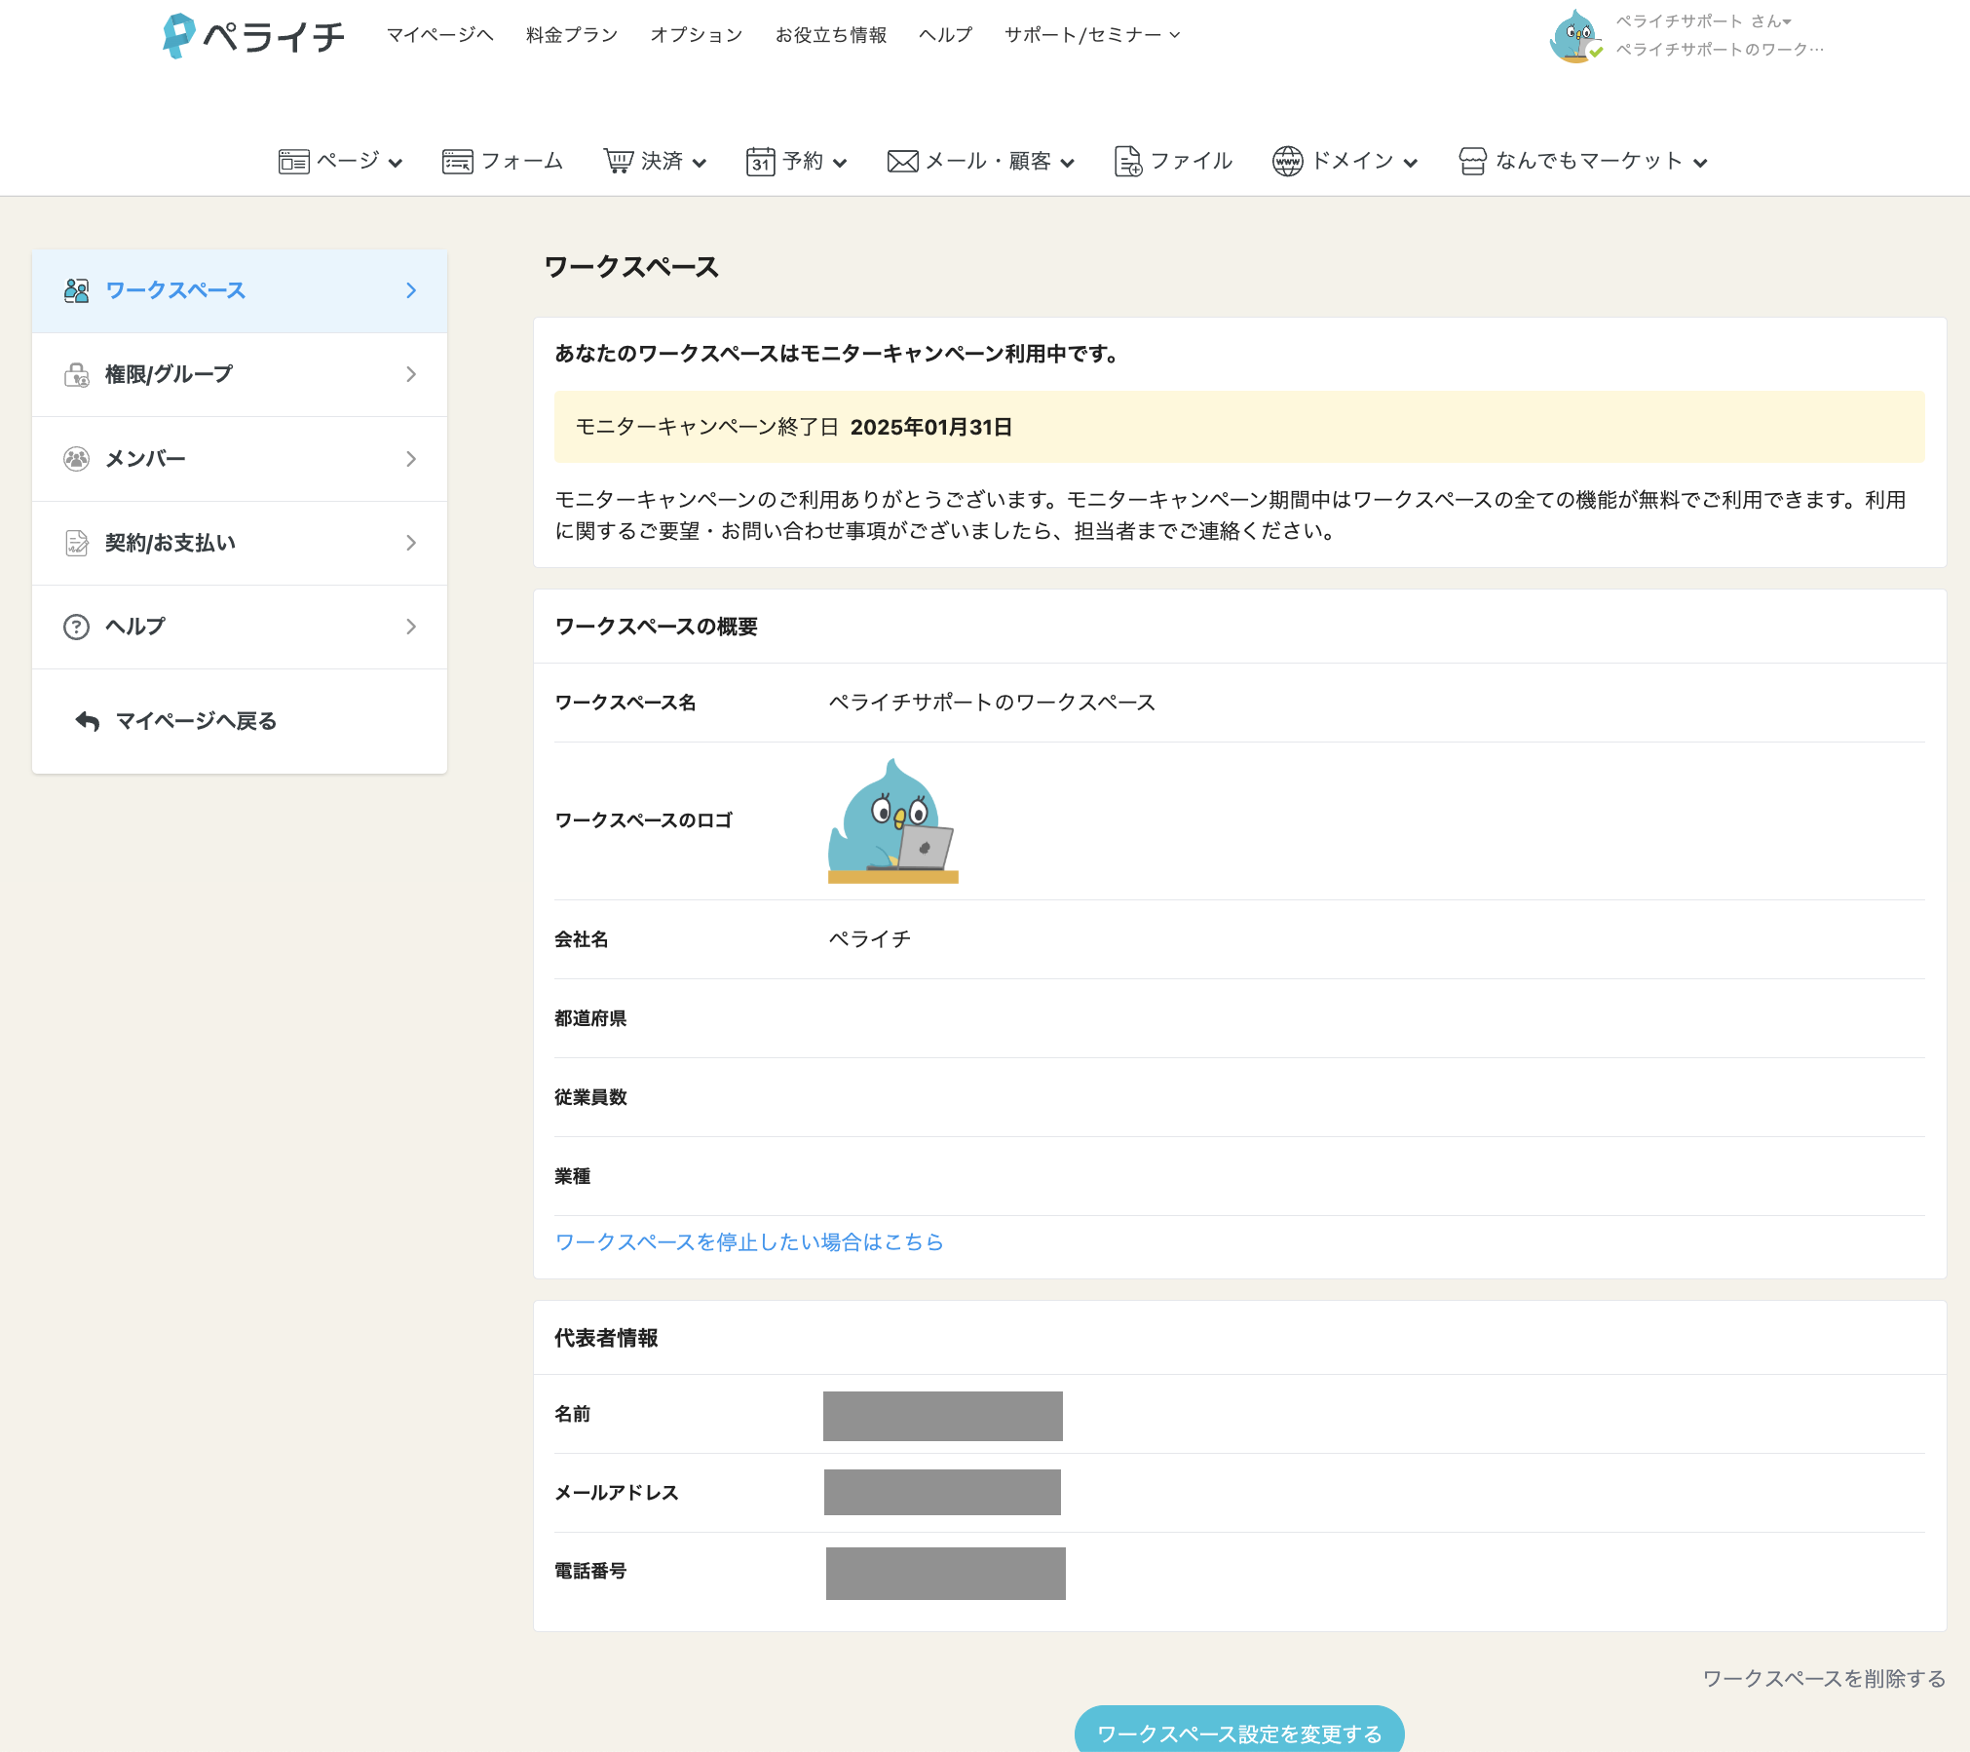
Task: Select the ワークスペース sidebar label
Action: [175, 290]
